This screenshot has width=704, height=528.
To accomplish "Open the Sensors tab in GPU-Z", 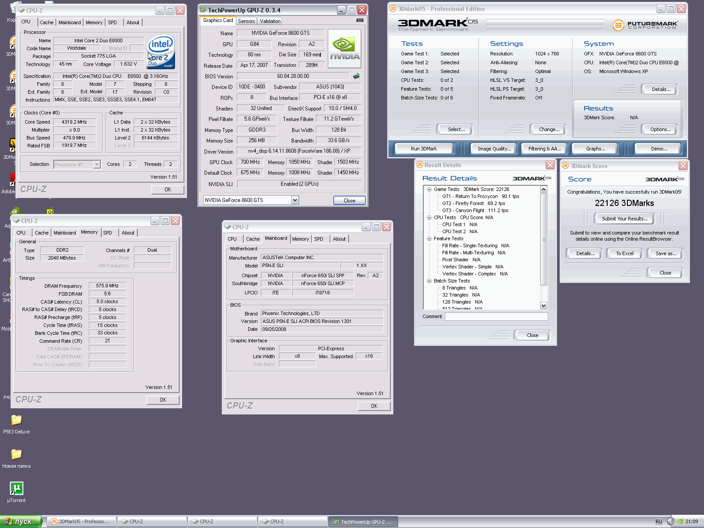I will pyautogui.click(x=246, y=21).
